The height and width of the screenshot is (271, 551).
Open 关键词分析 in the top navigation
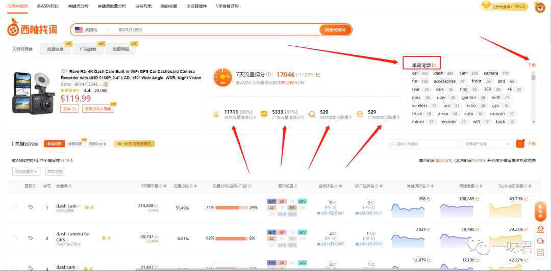click(78, 6)
